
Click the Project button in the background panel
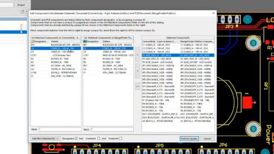pyautogui.click(x=21, y=5)
